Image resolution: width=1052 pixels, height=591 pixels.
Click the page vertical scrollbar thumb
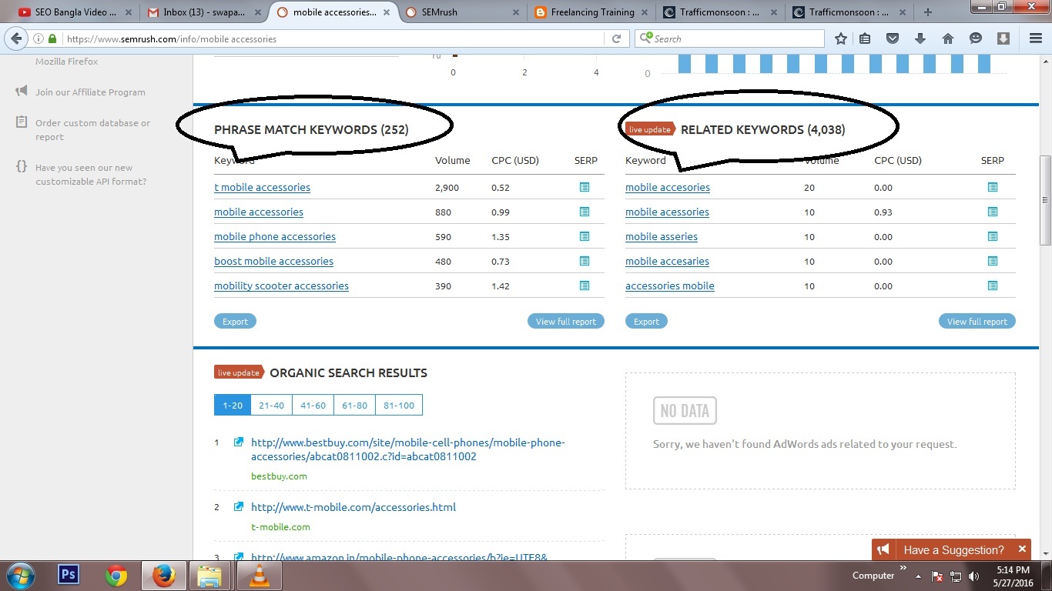tap(1045, 200)
